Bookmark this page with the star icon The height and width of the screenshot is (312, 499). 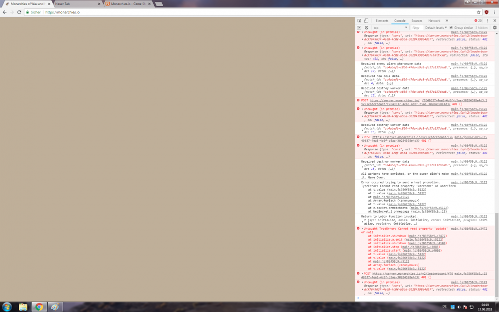pos(479,12)
